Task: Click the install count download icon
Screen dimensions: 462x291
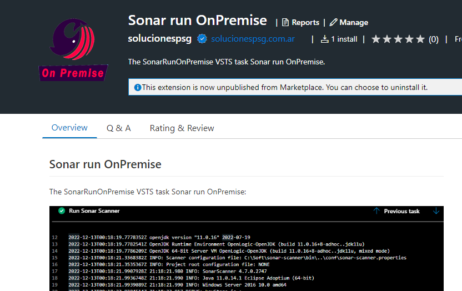Action: coord(324,39)
